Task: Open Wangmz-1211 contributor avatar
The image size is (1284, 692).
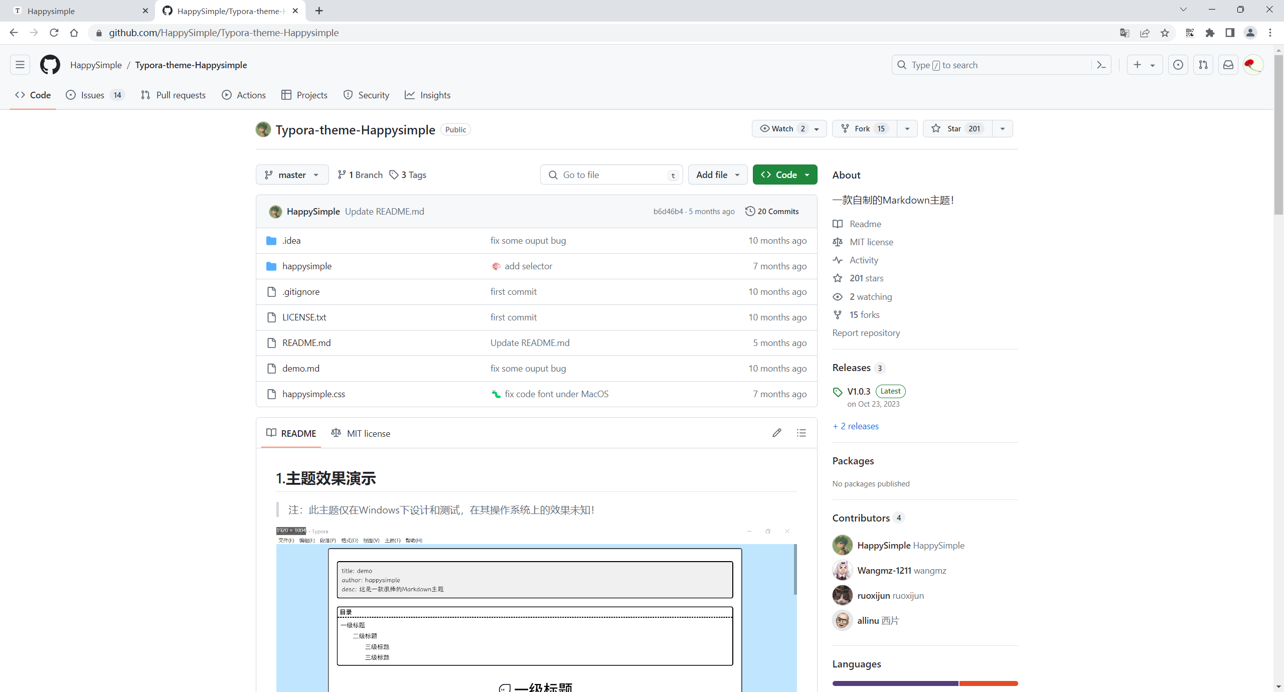Action: 843,570
